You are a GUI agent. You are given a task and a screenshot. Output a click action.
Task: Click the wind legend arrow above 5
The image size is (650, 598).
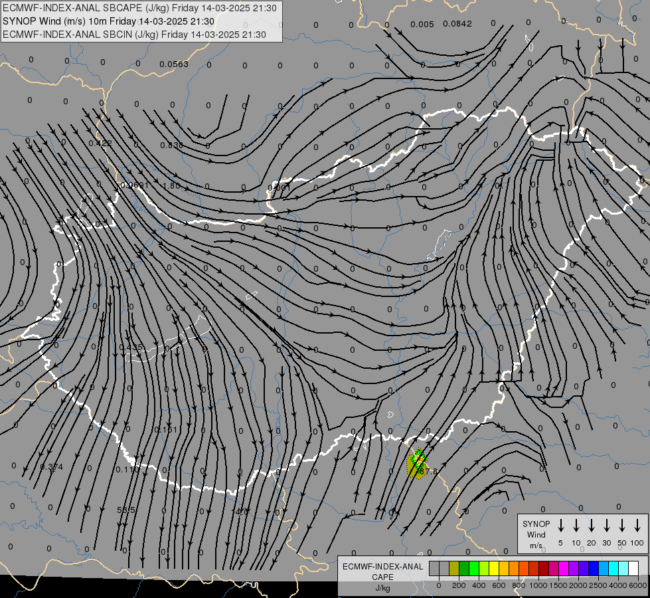[x=560, y=526]
